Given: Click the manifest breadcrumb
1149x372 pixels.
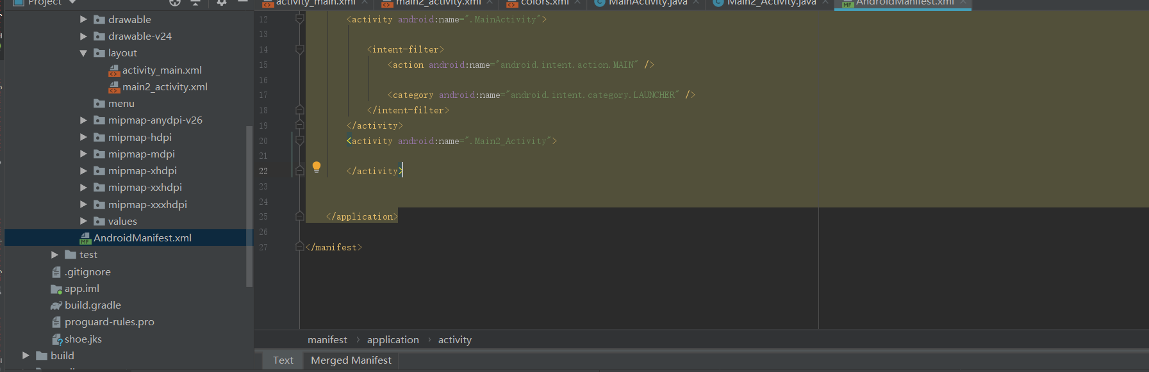Looking at the screenshot, I should click(327, 340).
